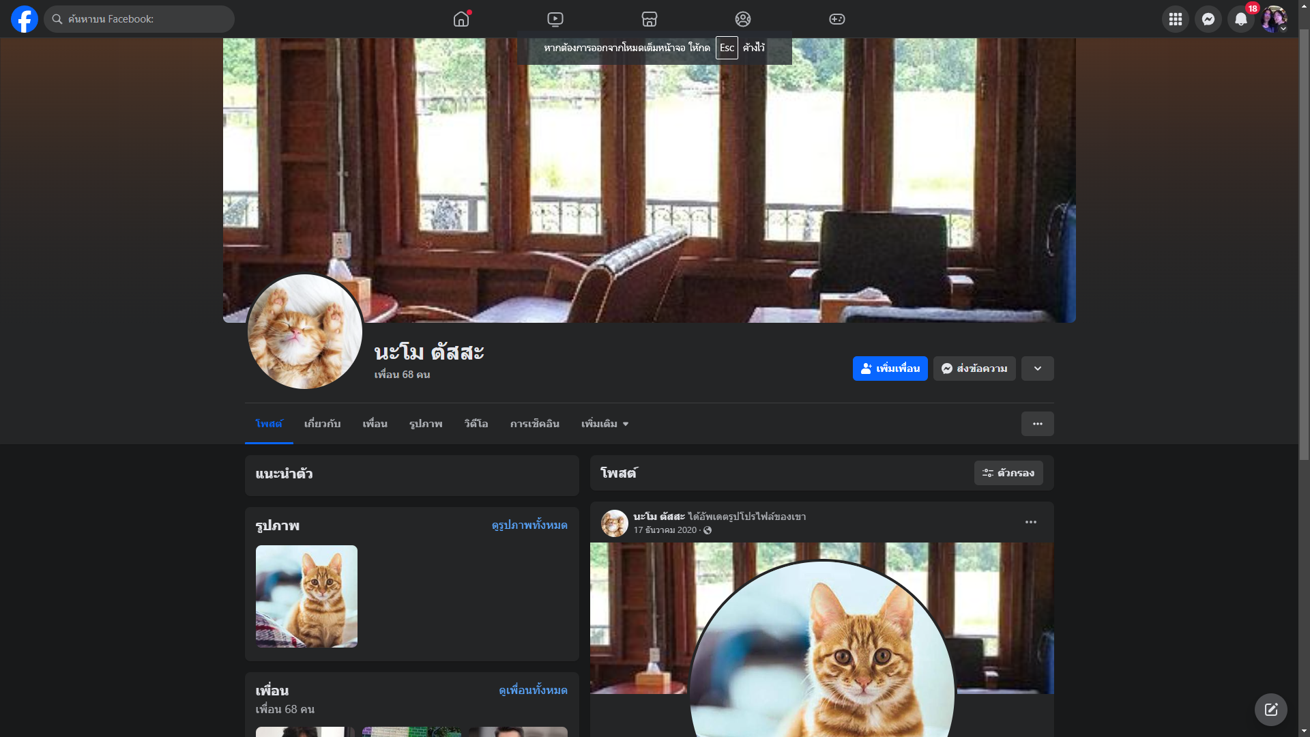The image size is (1310, 737).
Task: Switch to the รูปภาพ tab
Action: pyautogui.click(x=426, y=424)
